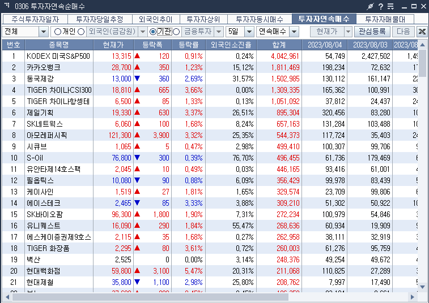Viewport: 429px width, 303px height.
Task: Click the 종목명 column header
Action: coord(59,45)
